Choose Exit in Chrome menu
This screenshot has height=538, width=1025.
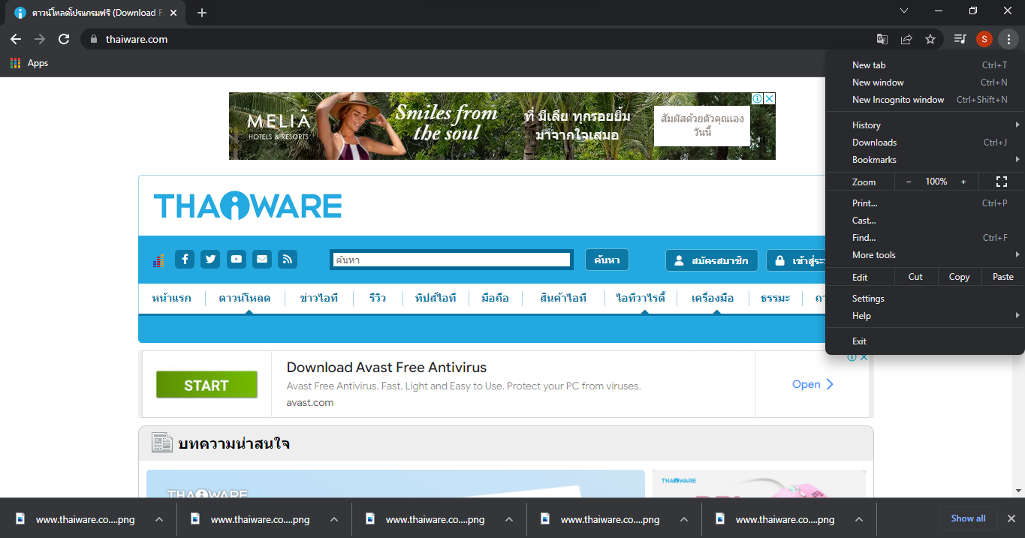[924, 341]
